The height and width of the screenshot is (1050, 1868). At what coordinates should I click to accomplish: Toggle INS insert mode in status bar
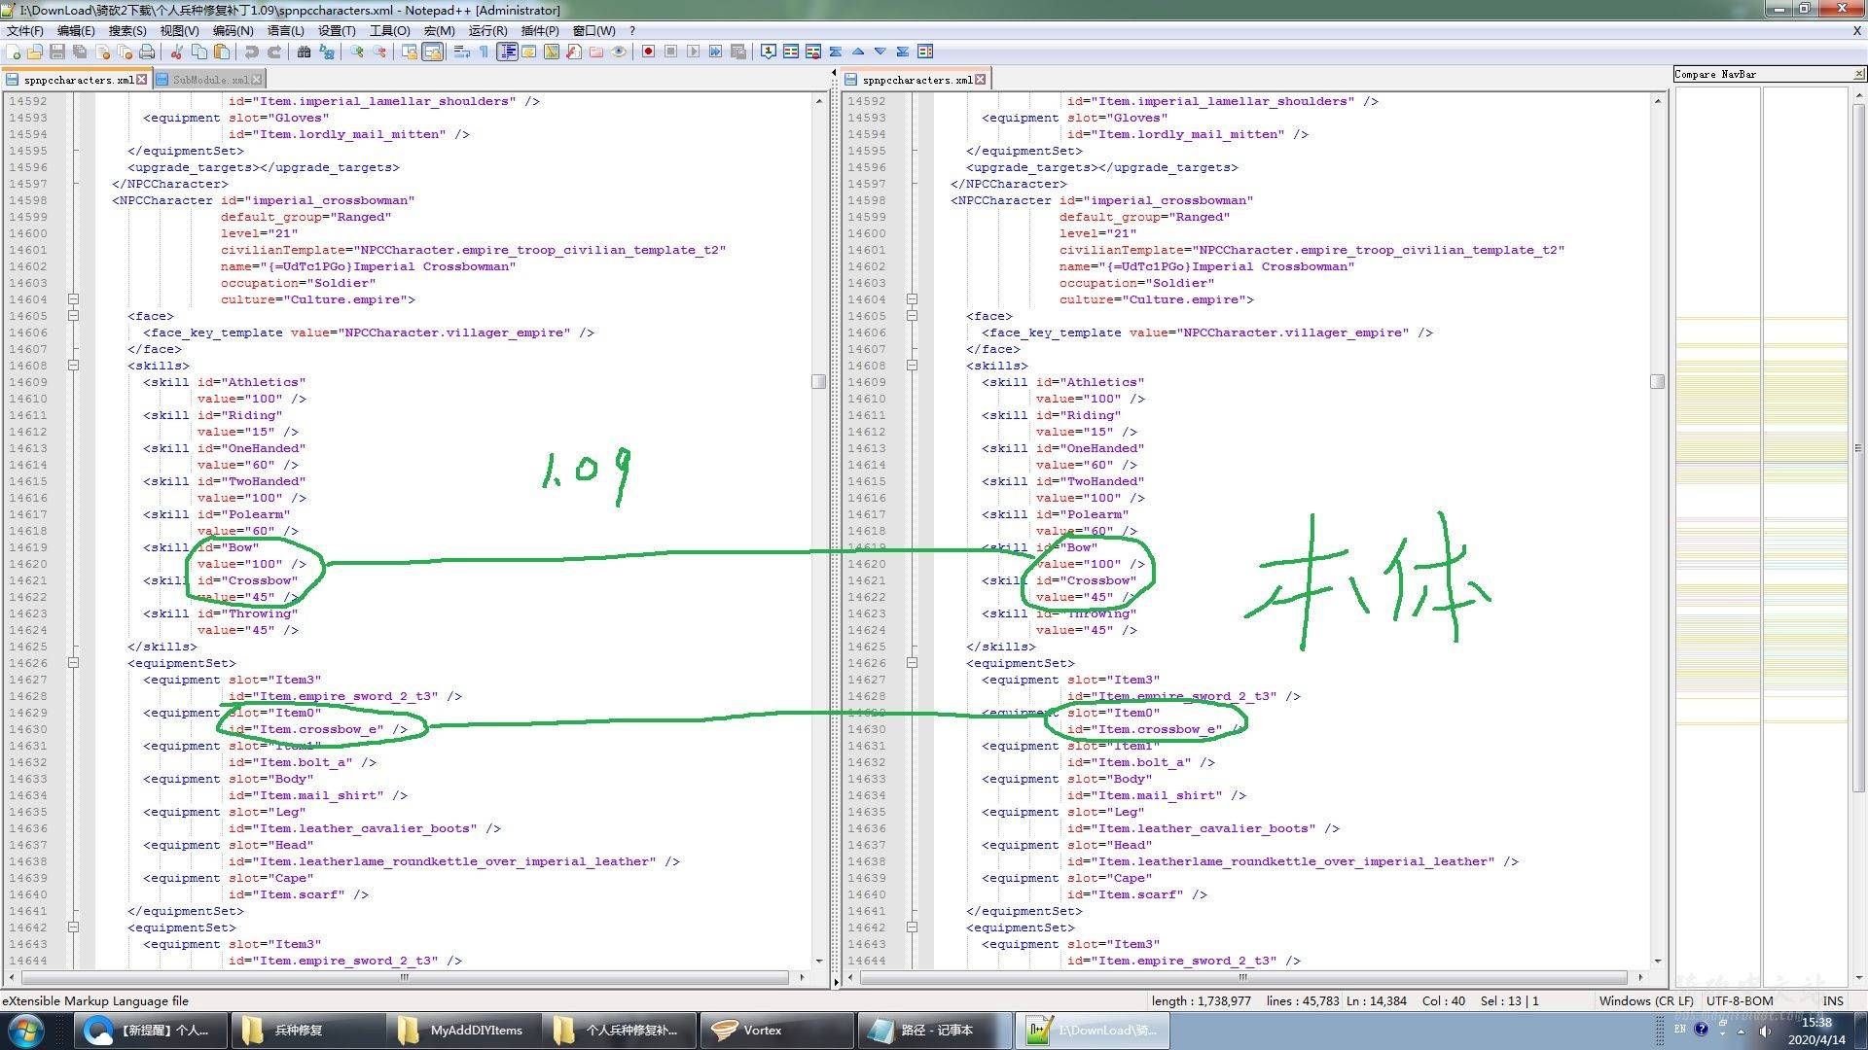coord(1833,1000)
